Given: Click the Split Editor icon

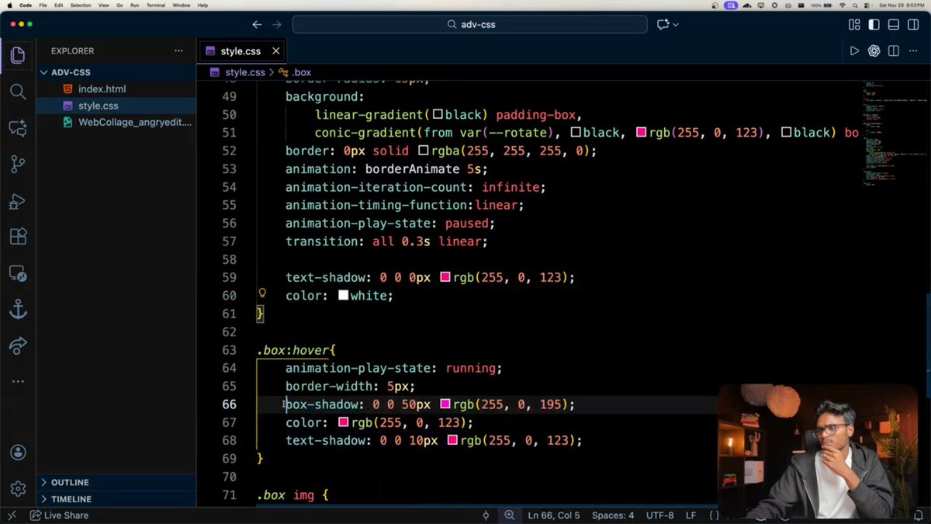Looking at the screenshot, I should 894,50.
